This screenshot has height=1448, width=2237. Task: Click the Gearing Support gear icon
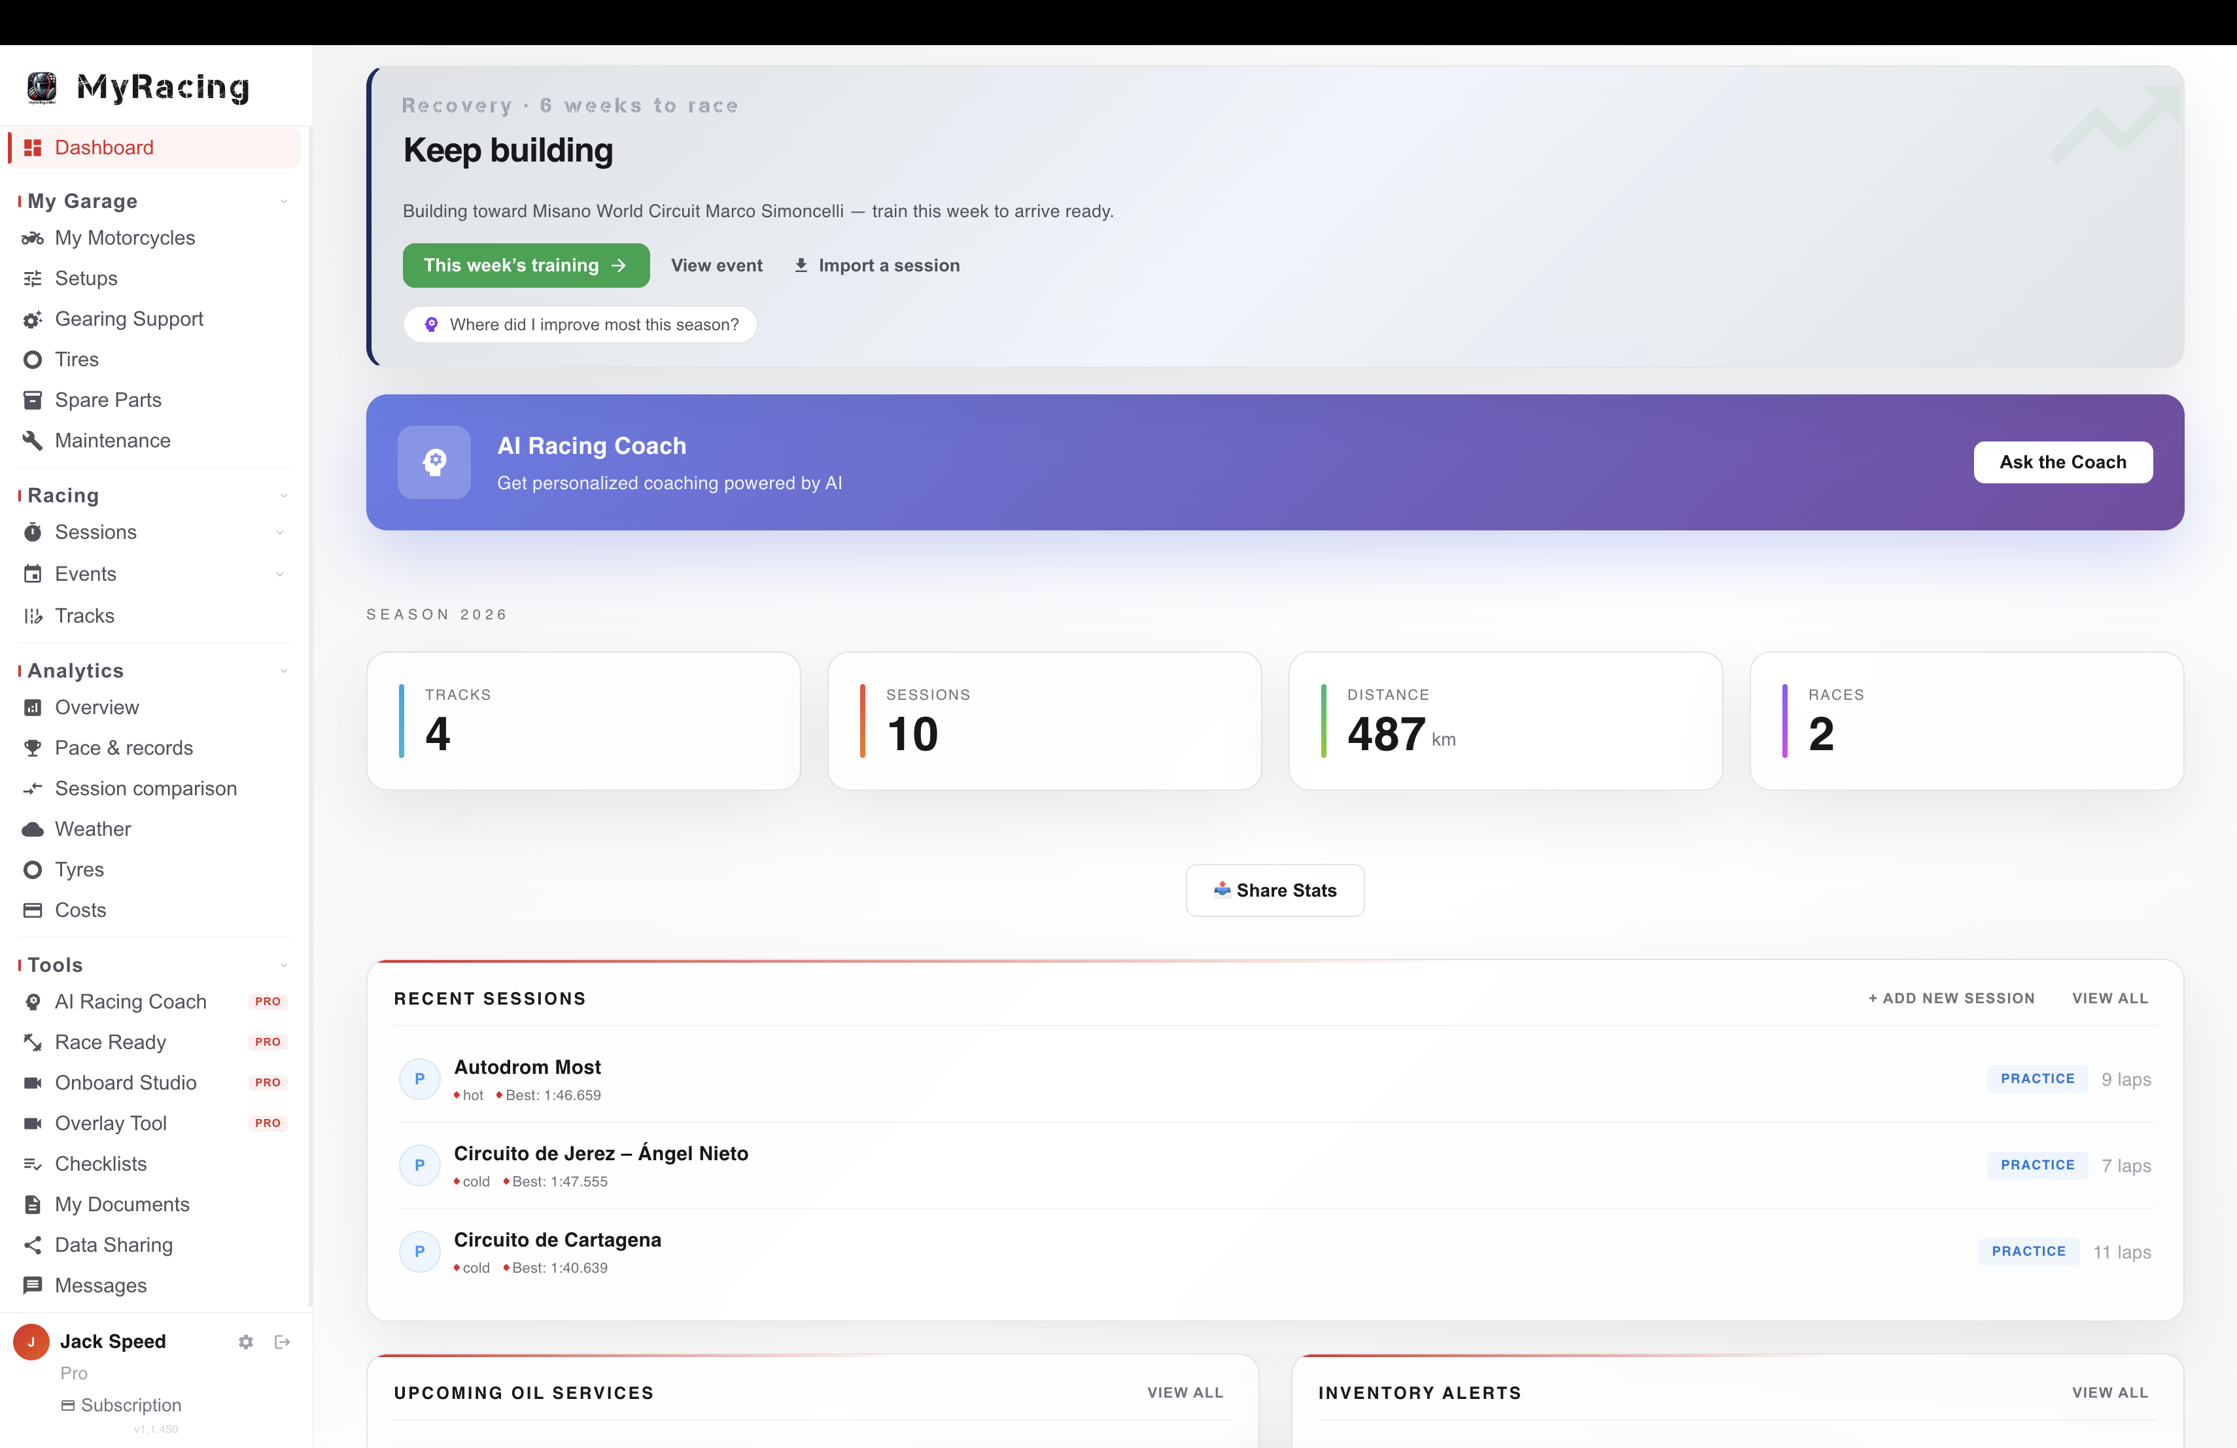[33, 319]
